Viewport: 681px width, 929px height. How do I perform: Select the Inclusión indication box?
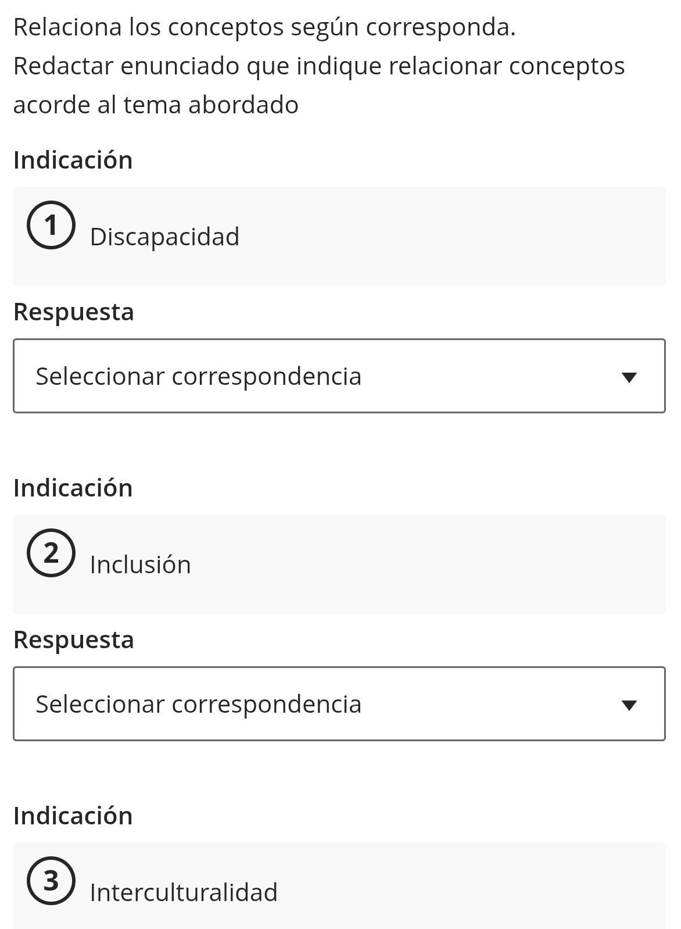pyautogui.click(x=339, y=562)
